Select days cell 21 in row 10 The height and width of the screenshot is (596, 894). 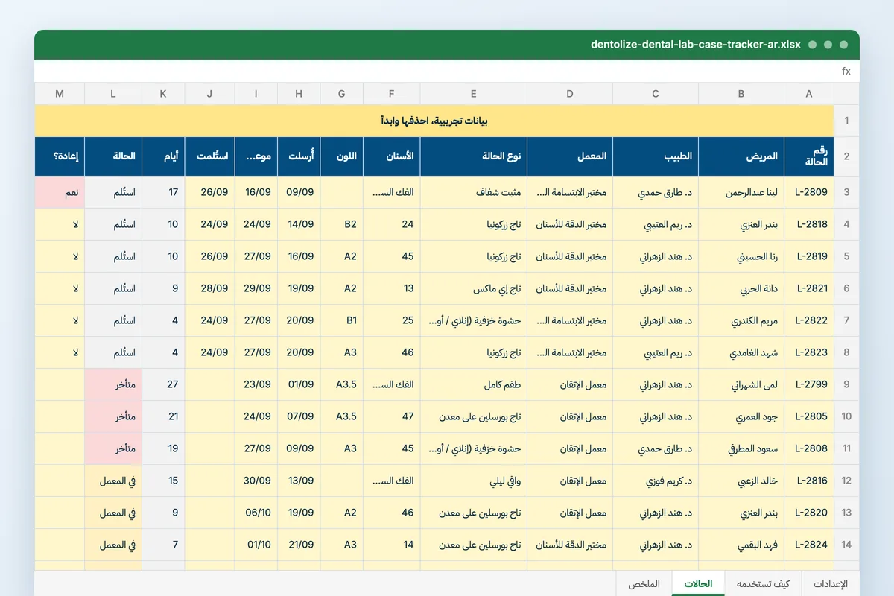[x=163, y=416]
